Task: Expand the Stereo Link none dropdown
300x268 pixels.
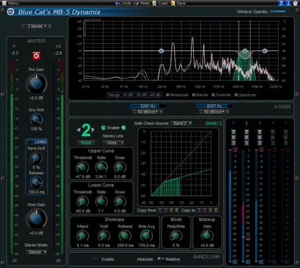Action: tap(114, 143)
